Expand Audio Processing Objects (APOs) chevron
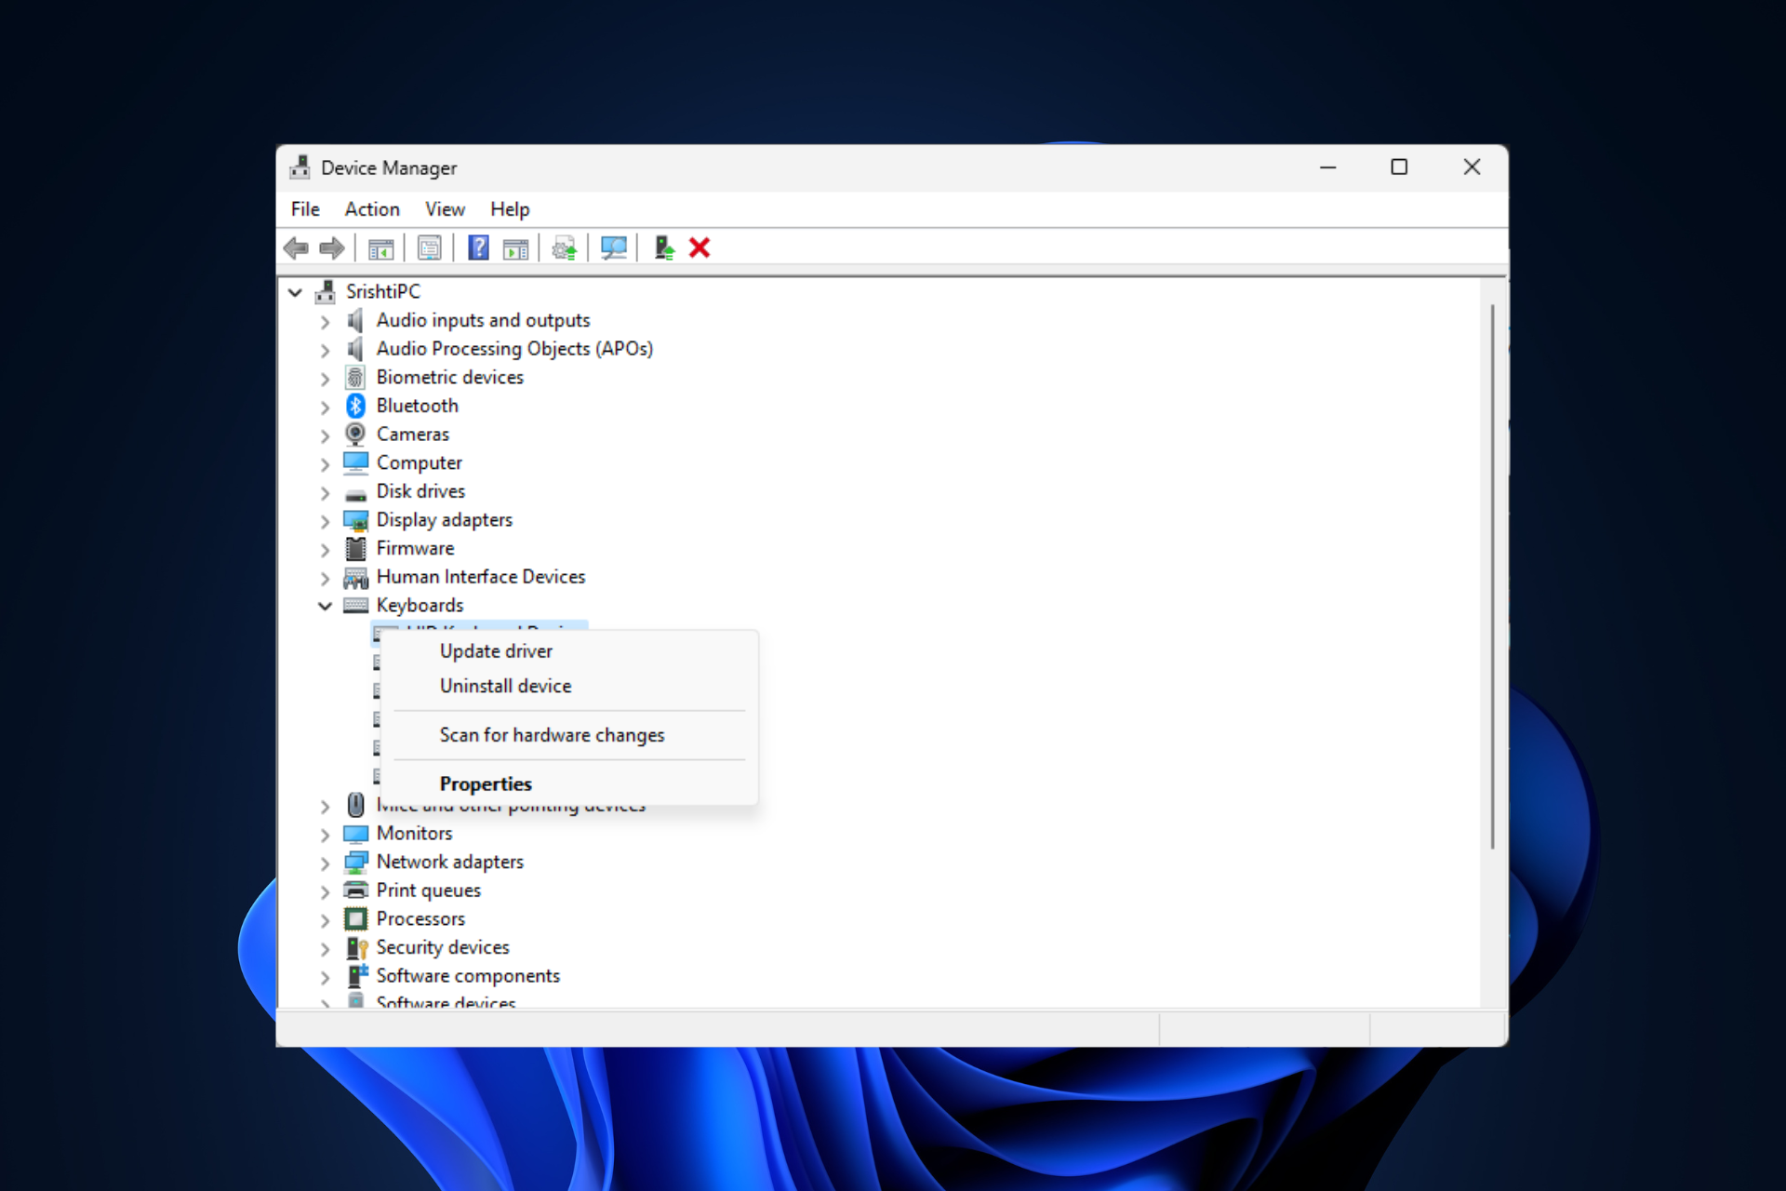 [x=325, y=350]
